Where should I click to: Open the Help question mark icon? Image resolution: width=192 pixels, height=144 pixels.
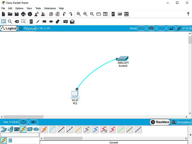tap(188, 14)
